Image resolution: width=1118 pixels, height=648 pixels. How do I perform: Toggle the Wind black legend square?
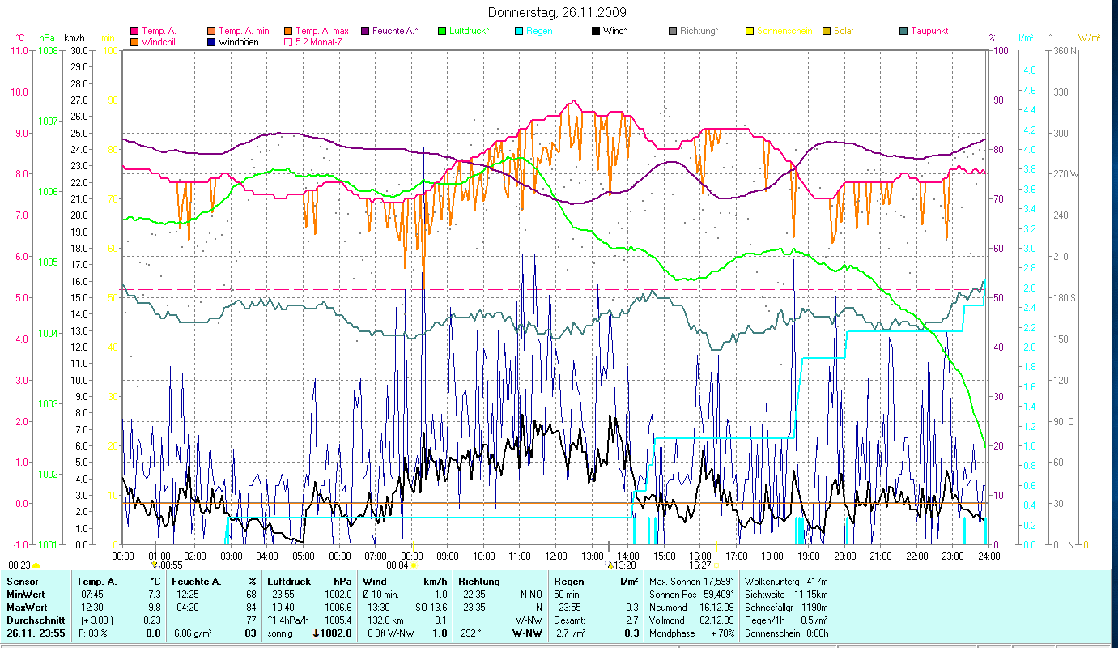coord(595,31)
